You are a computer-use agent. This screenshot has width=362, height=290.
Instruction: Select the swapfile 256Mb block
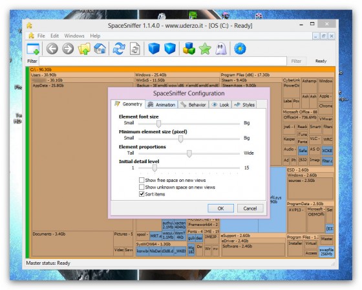[326, 252]
